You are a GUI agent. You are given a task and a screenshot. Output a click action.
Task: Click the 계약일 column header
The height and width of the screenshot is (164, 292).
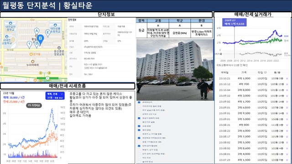[x=224, y=72]
